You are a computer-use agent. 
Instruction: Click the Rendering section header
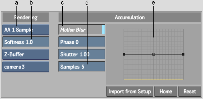(26, 17)
